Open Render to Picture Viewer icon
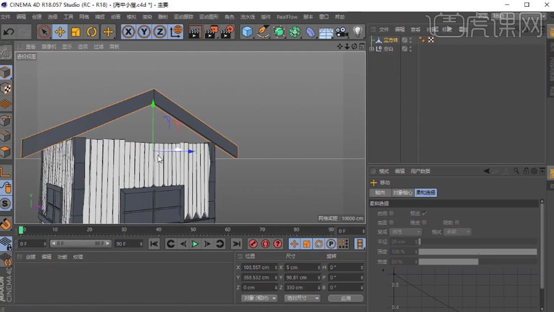This screenshot has width=554, height=312. click(x=211, y=32)
